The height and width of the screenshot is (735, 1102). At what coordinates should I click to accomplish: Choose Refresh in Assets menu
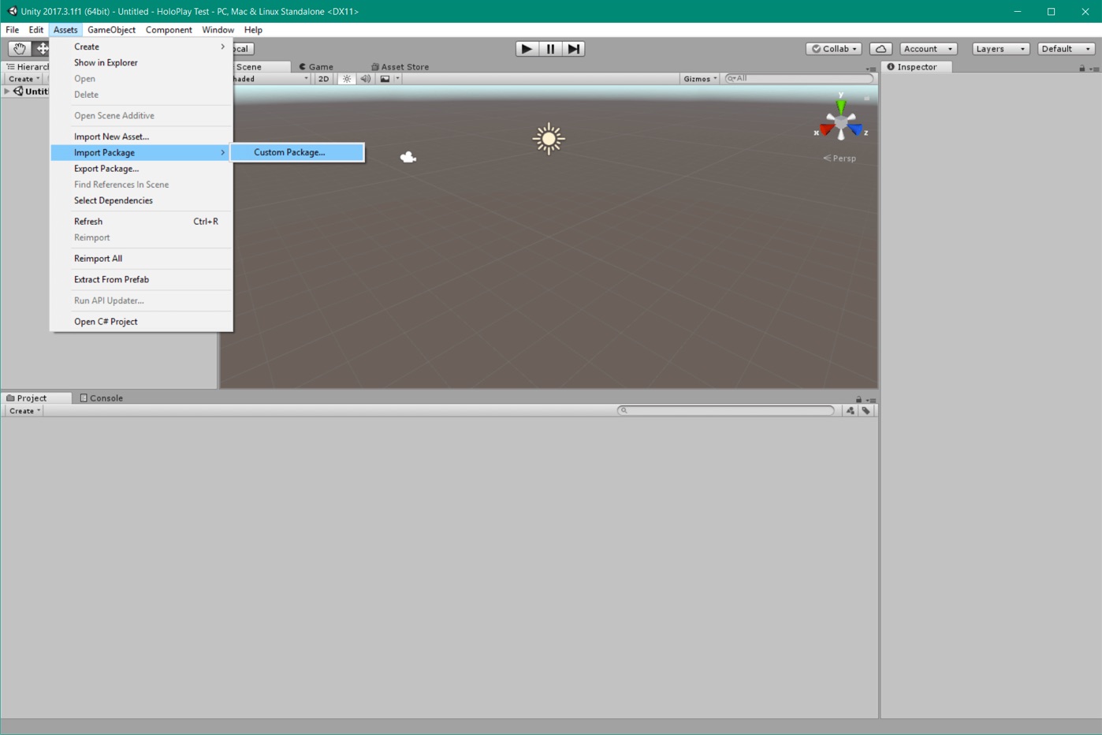coord(142,222)
